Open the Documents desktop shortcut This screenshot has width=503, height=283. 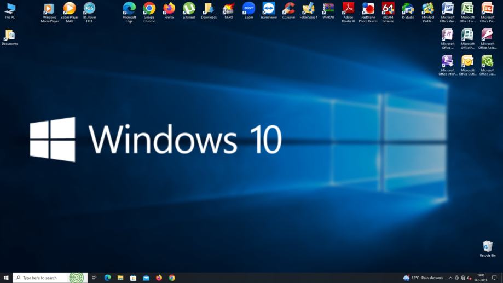tap(10, 37)
